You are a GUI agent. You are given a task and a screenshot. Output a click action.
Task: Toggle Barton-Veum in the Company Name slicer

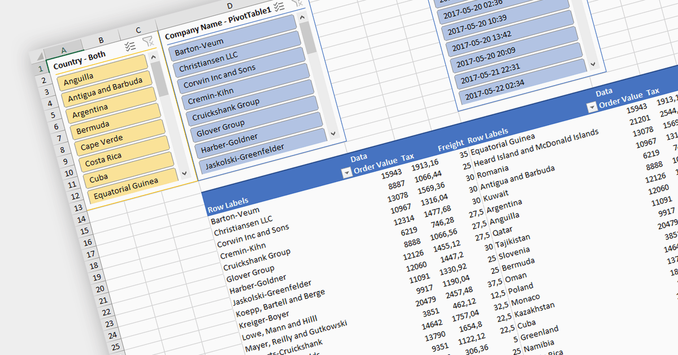(x=233, y=37)
